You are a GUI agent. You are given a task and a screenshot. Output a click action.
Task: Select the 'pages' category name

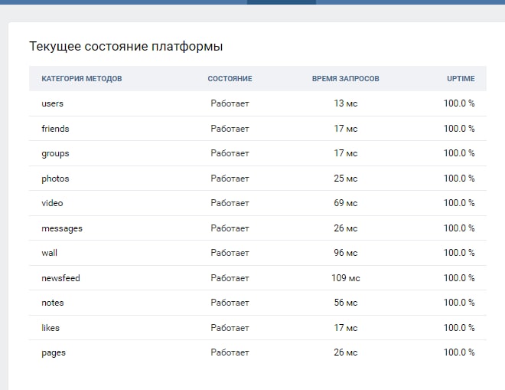click(54, 353)
